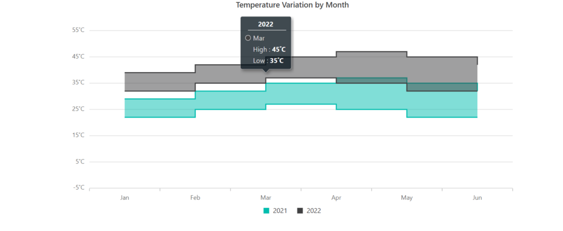Click the Mar marker circle in tooltip
This screenshot has height=231, width=563.
(x=248, y=38)
